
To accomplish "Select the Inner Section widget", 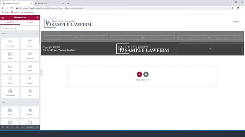I will [x=10, y=43].
